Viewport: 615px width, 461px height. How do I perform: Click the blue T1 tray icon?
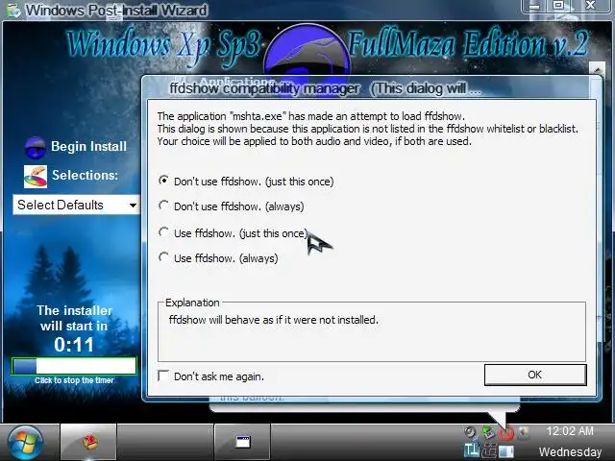472,450
